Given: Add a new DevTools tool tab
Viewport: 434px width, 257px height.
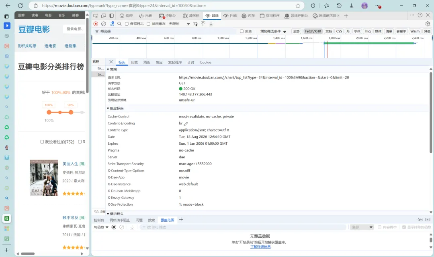Looking at the screenshot, I should click(346, 16).
